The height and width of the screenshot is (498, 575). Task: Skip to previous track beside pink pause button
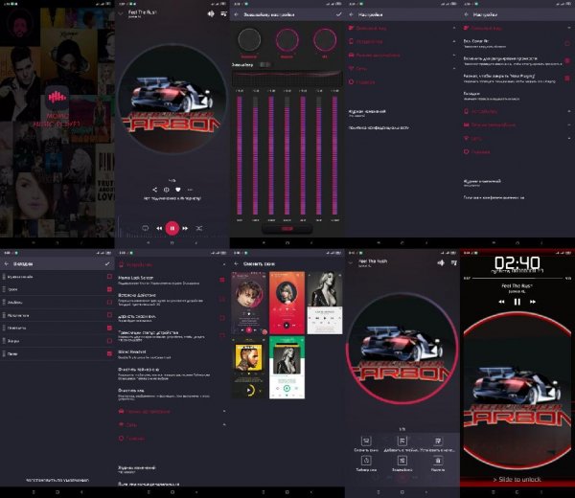click(x=159, y=228)
